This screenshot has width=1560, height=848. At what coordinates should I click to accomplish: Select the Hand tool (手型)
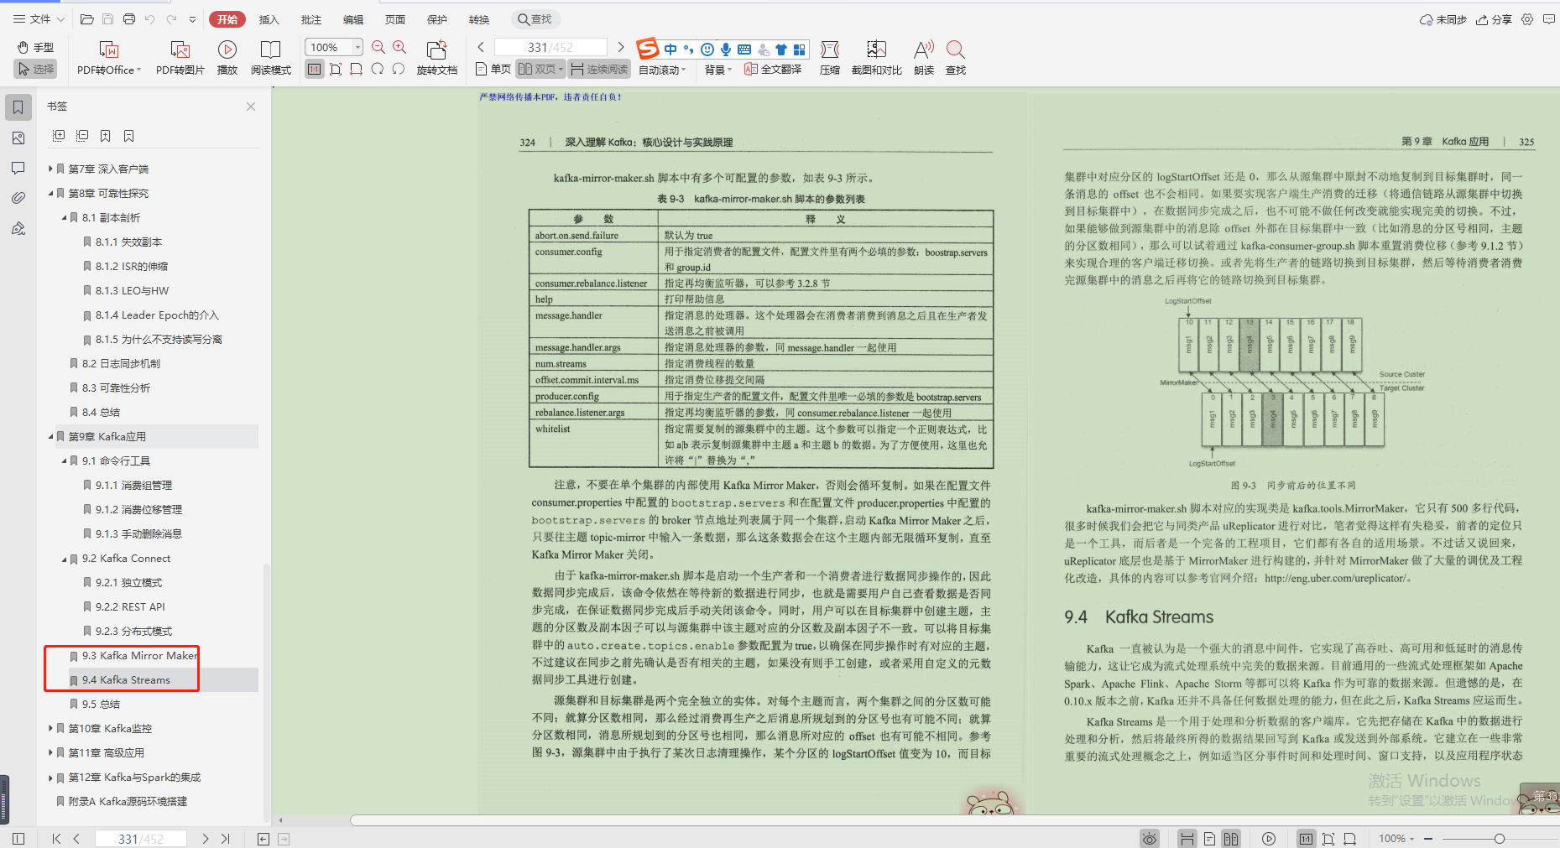(35, 48)
